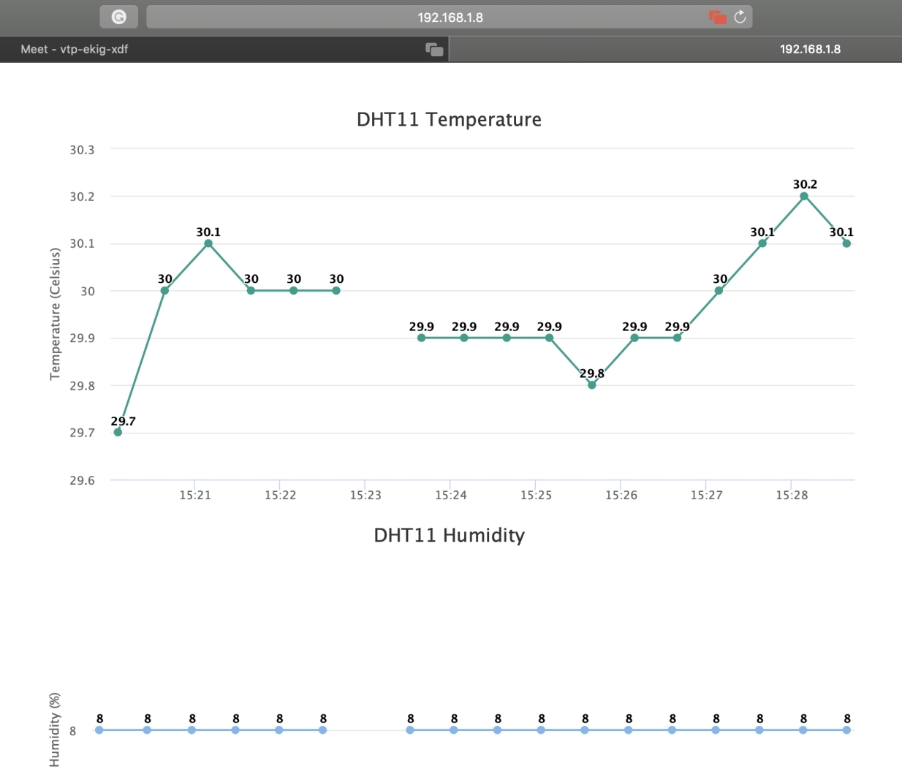902x769 pixels.
Task: Click the 192.168.1.8 address bar field
Action: click(451, 16)
